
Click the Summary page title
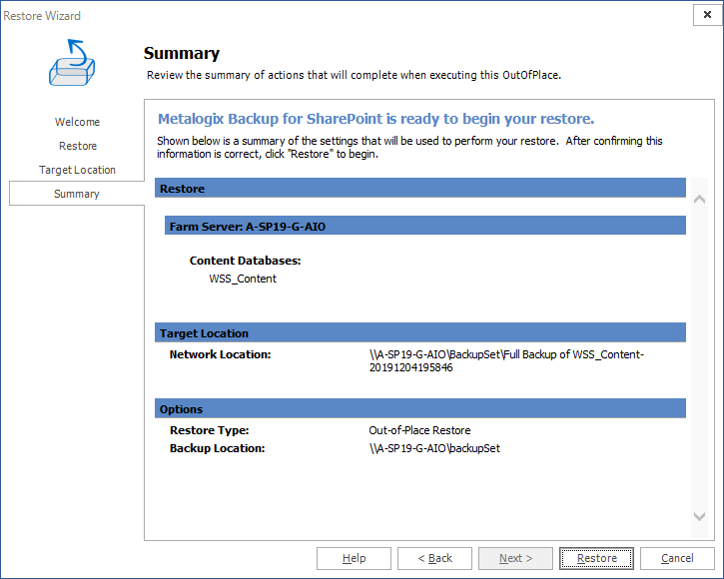(182, 53)
